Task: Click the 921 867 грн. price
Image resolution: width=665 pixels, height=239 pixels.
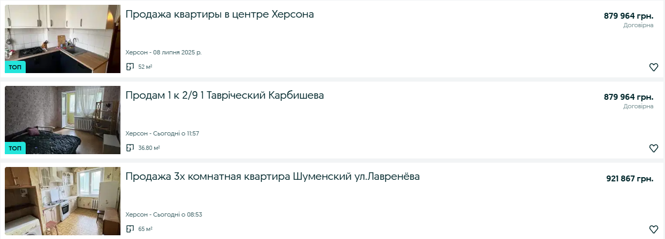Action: [x=629, y=179]
